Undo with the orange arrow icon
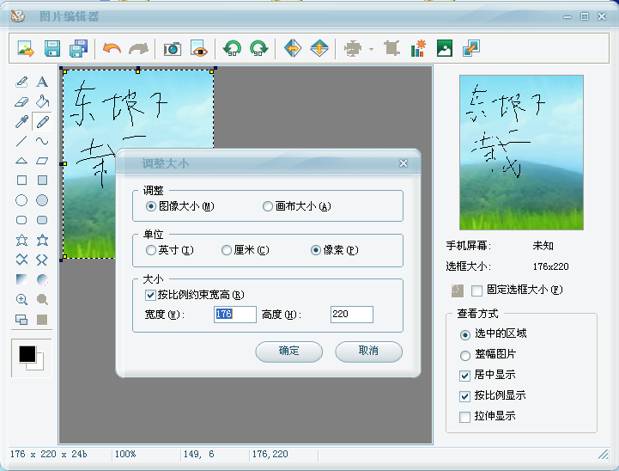619x471 pixels. point(112,49)
